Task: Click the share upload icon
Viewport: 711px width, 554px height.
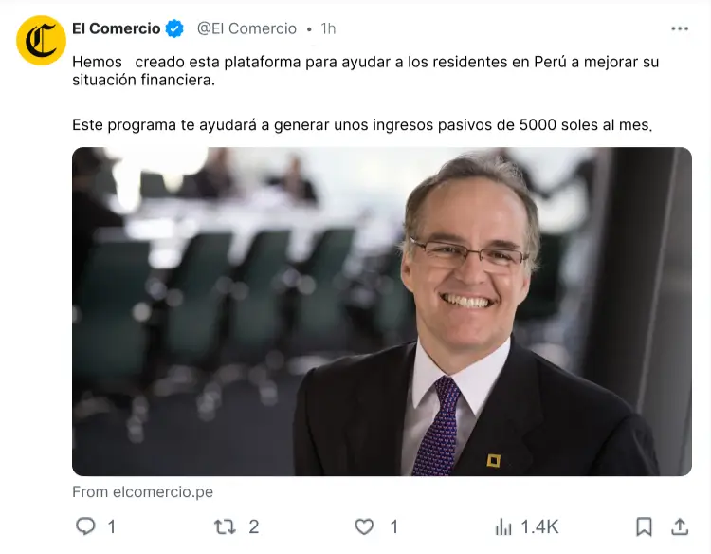Action: (680, 526)
